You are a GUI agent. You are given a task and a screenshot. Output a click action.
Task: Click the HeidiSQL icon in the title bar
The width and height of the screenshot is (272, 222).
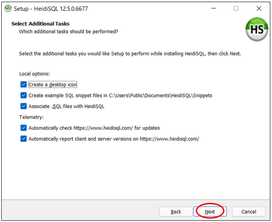point(8,8)
